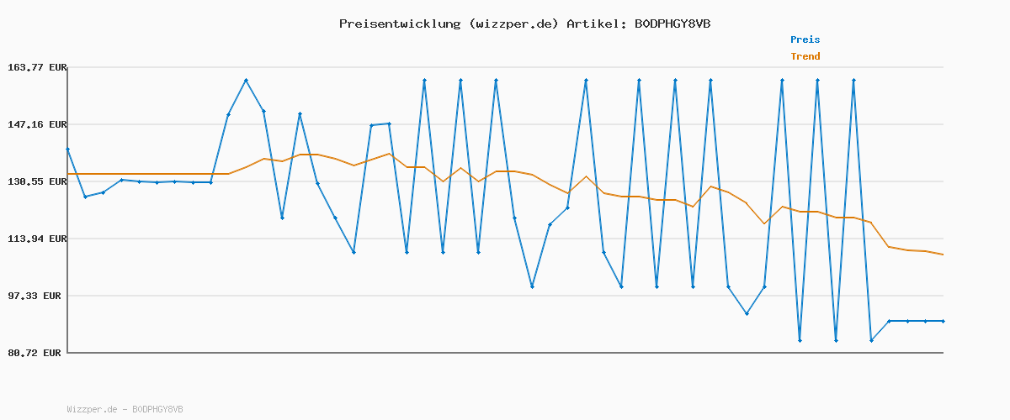Select the first top peak of the price line
The image size is (1010, 420).
pos(246,80)
